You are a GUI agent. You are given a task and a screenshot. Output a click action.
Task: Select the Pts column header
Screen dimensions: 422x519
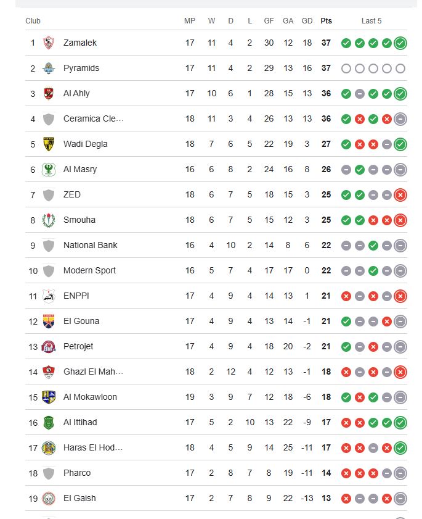[326, 21]
